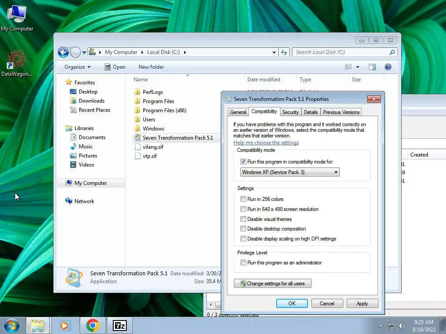The image size is (446, 334).
Task: Select the Users folder
Action: point(145,120)
